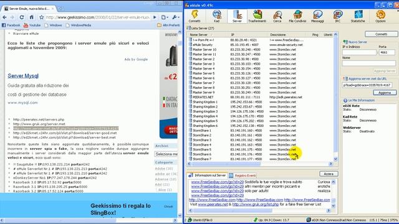The width and height of the screenshot is (399, 224).
Task: Select eMule Security server row
Action: (261, 45)
